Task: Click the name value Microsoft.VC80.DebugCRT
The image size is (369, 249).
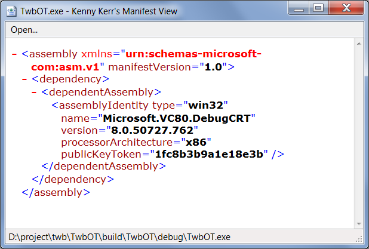Action: pos(177,118)
